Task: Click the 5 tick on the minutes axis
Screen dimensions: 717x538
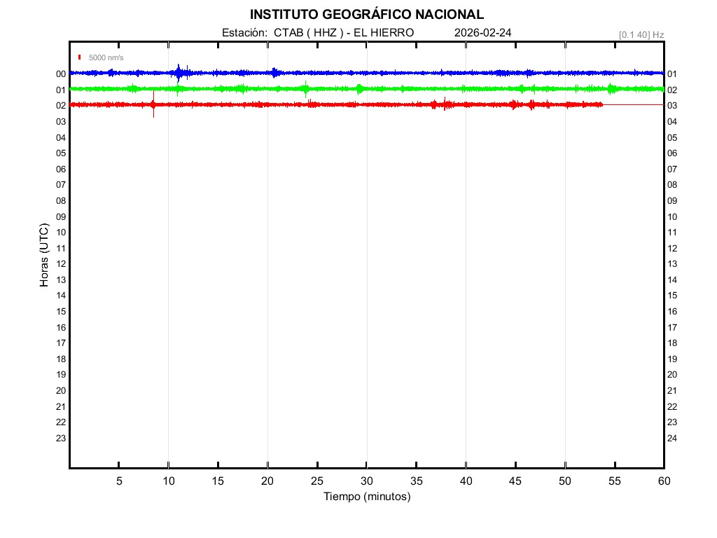Action: coord(119,481)
